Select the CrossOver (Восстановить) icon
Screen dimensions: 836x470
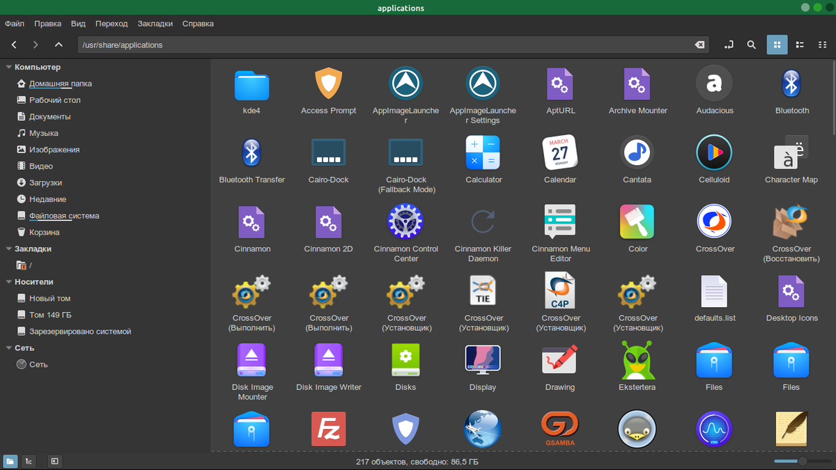click(791, 221)
